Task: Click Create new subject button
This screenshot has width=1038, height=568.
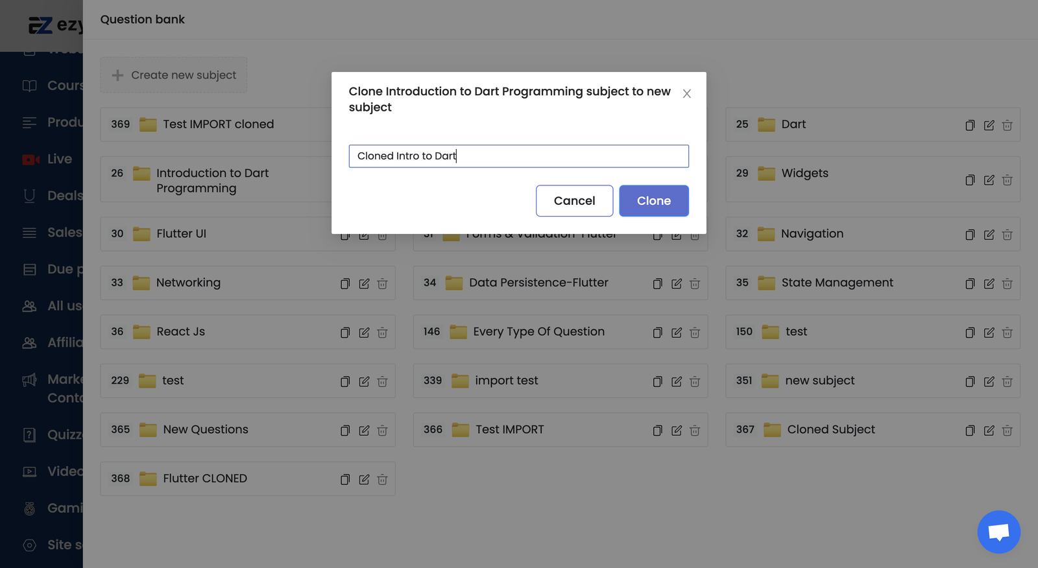Action: coord(174,75)
